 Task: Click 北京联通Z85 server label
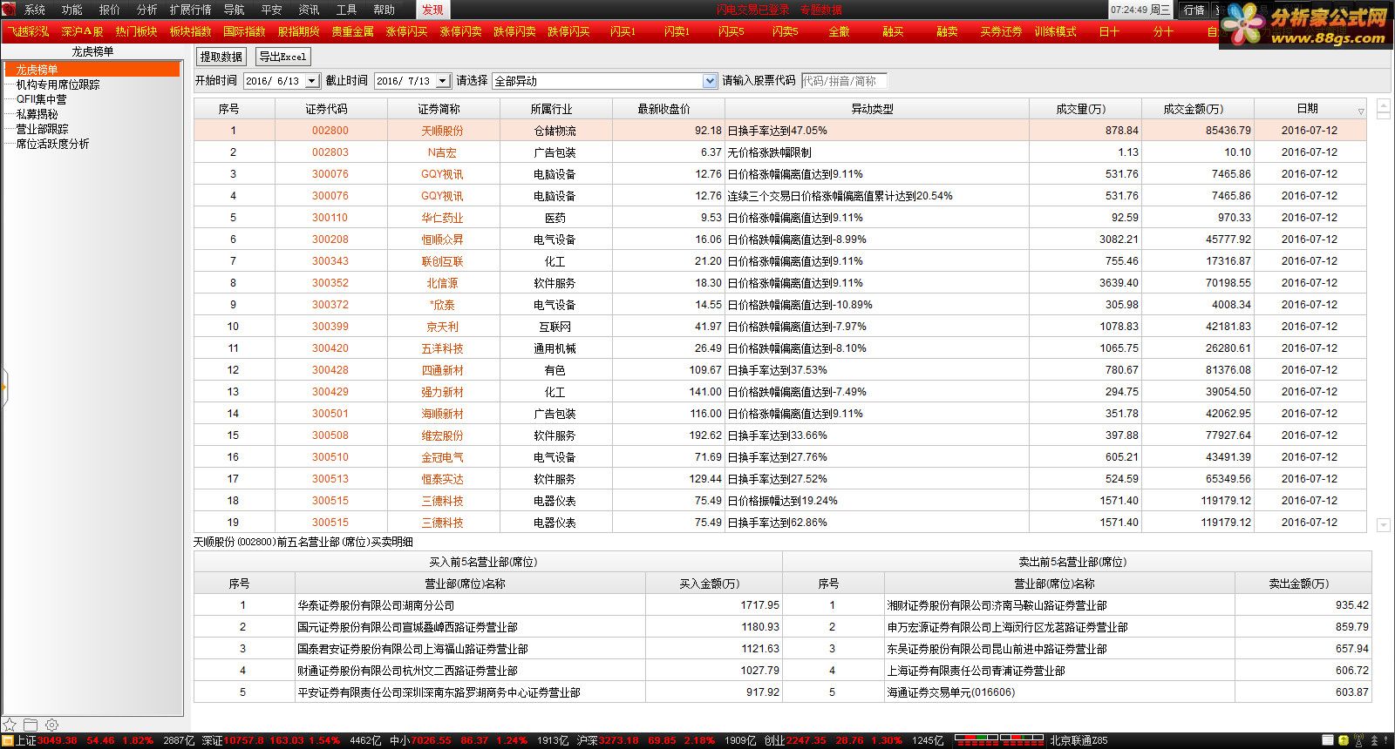pyautogui.click(x=1079, y=740)
